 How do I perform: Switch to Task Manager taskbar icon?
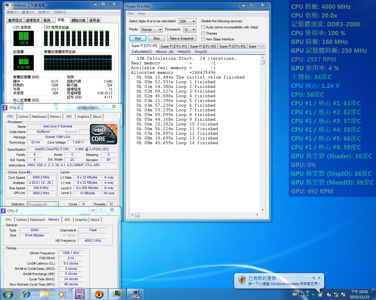click(x=117, y=294)
